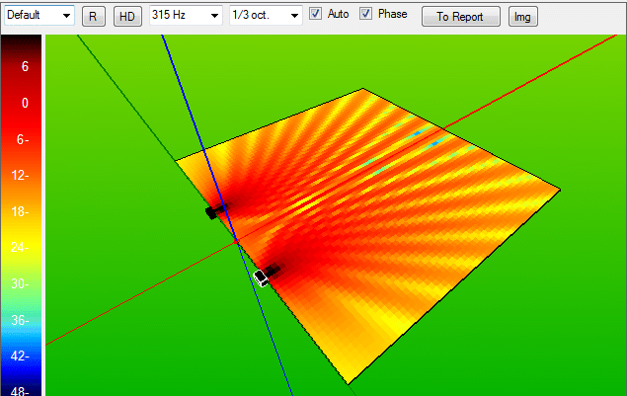Toggle the HD button
This screenshot has width=627, height=396.
tap(127, 17)
